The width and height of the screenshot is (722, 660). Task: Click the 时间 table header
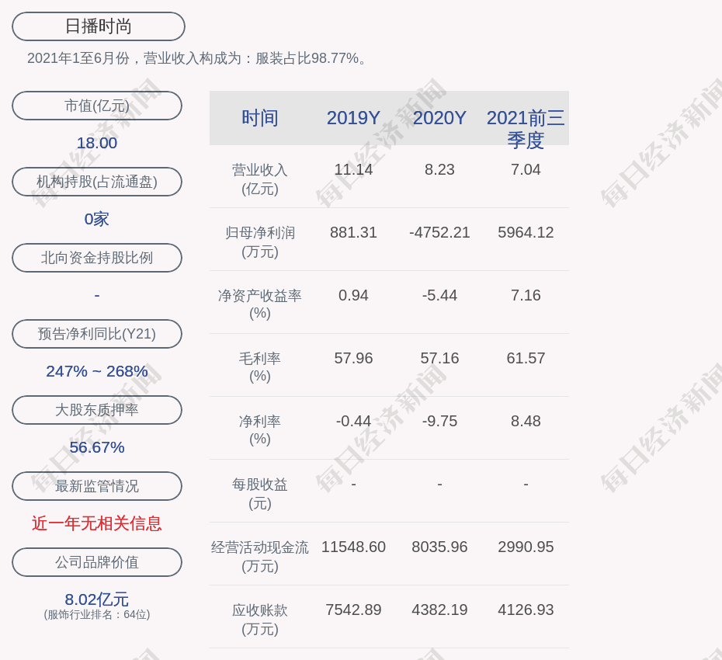(260, 118)
